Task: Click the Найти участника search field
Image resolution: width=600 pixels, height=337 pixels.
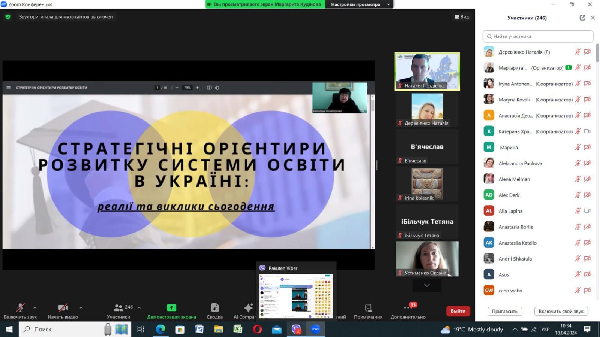Action: pos(538,36)
